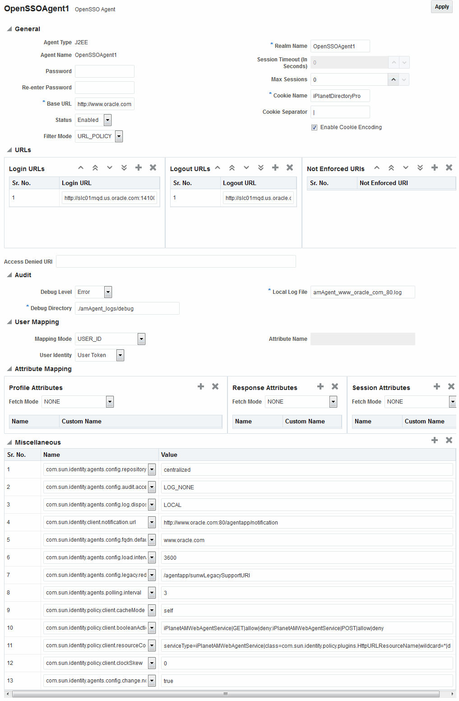Edit the Logout URL in row 1

click(258, 198)
